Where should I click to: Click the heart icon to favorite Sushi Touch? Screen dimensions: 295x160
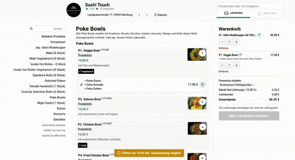[x=147, y=15]
